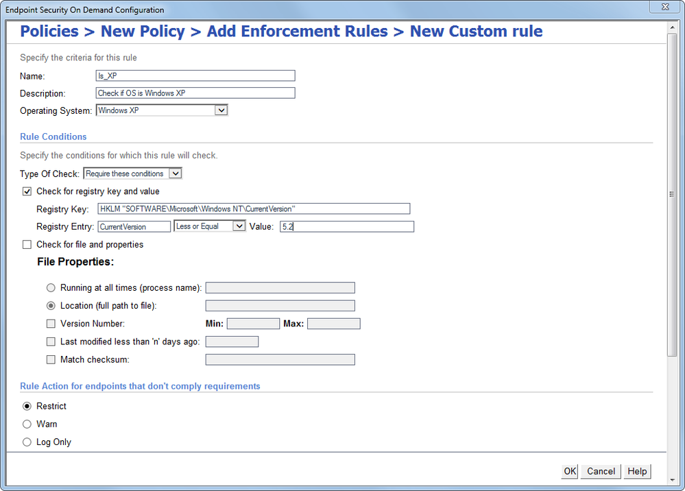Open the Operating System dropdown

pos(221,110)
